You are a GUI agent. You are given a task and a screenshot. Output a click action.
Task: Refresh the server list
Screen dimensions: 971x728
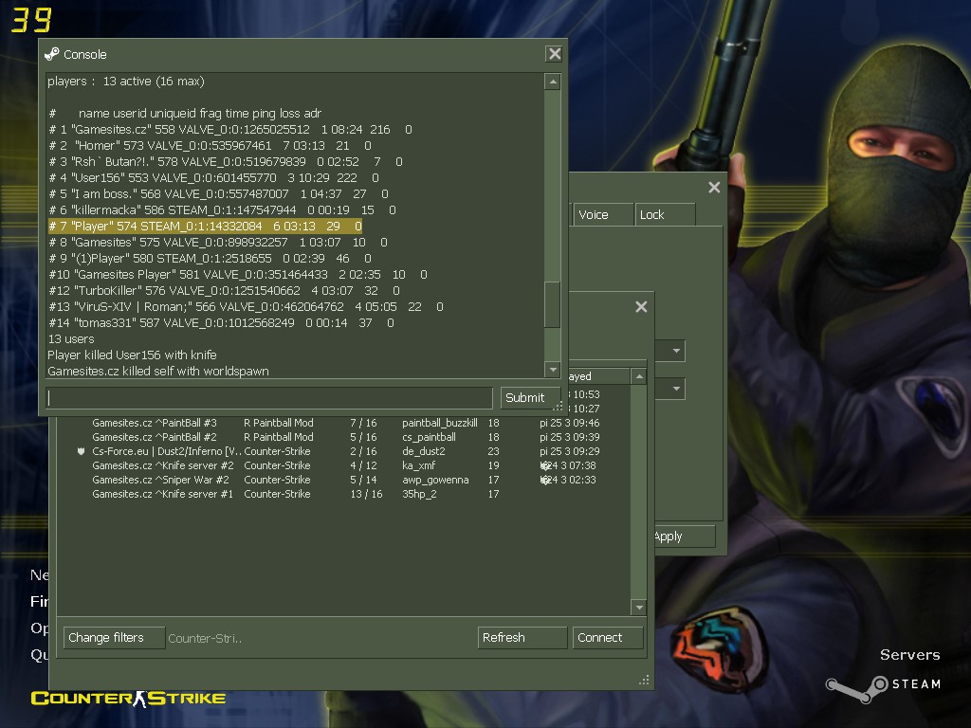click(522, 638)
